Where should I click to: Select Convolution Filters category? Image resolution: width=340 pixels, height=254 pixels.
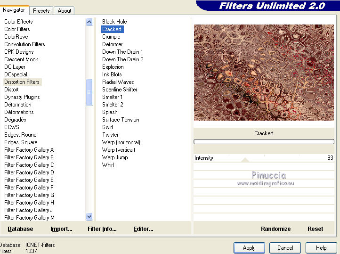24,44
